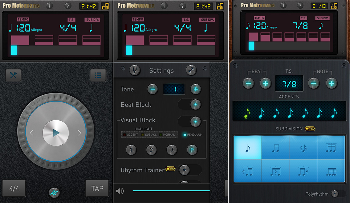The height and width of the screenshot is (203, 350).
Task: Decrease BEAT count with minus button
Action: 248,83
